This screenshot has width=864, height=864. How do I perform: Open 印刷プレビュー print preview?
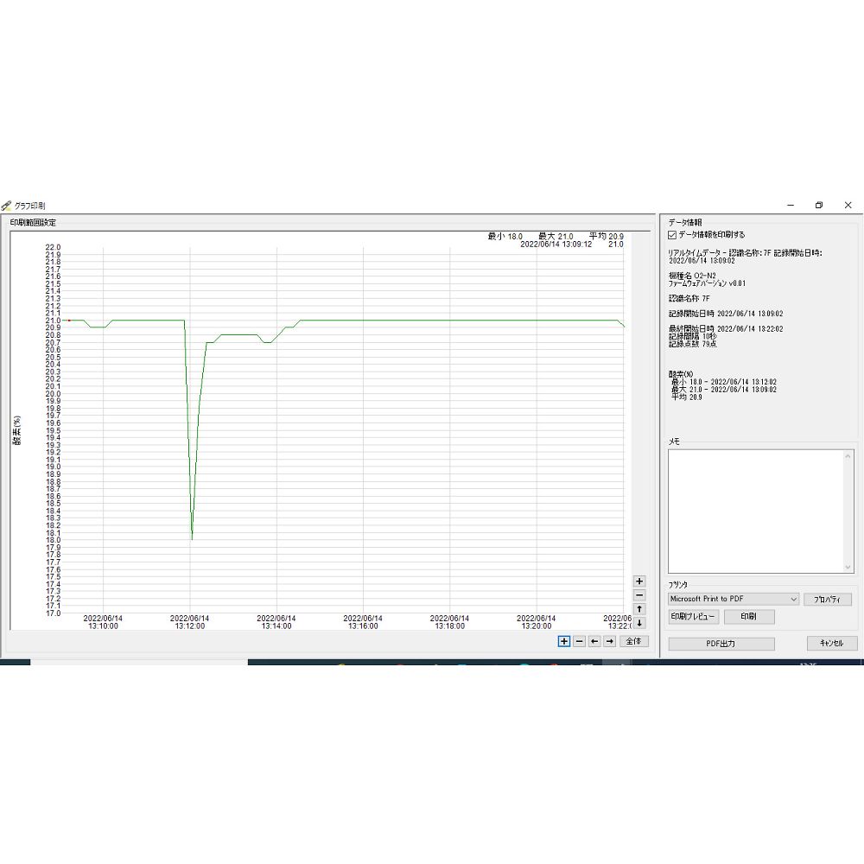pyautogui.click(x=694, y=617)
